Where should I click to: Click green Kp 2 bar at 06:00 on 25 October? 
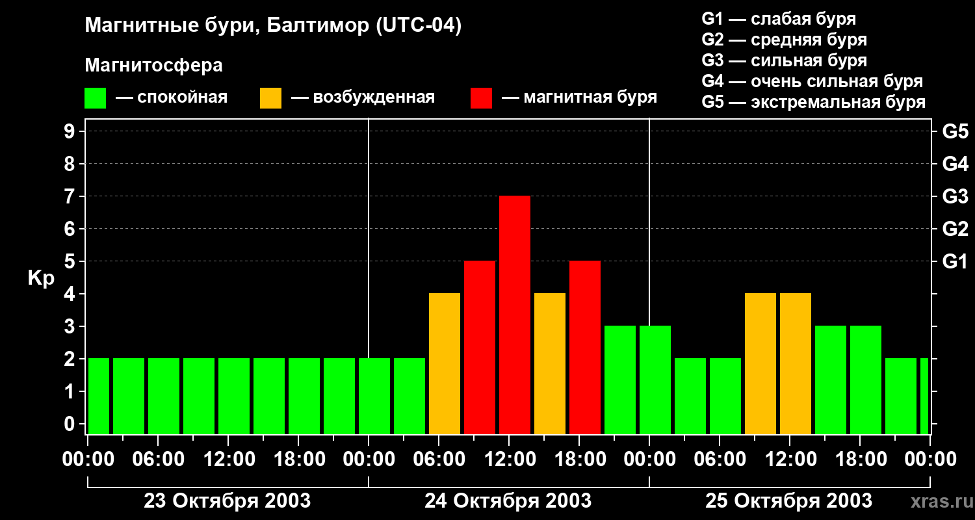coord(725,396)
